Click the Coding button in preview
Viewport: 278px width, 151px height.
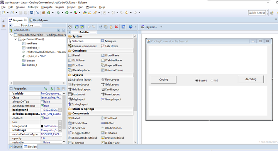163,80
